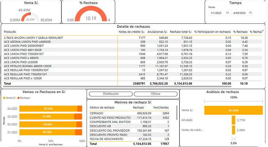Click the % Rechazo gauge showing 10.19
268x147 pixels.
click(x=91, y=14)
